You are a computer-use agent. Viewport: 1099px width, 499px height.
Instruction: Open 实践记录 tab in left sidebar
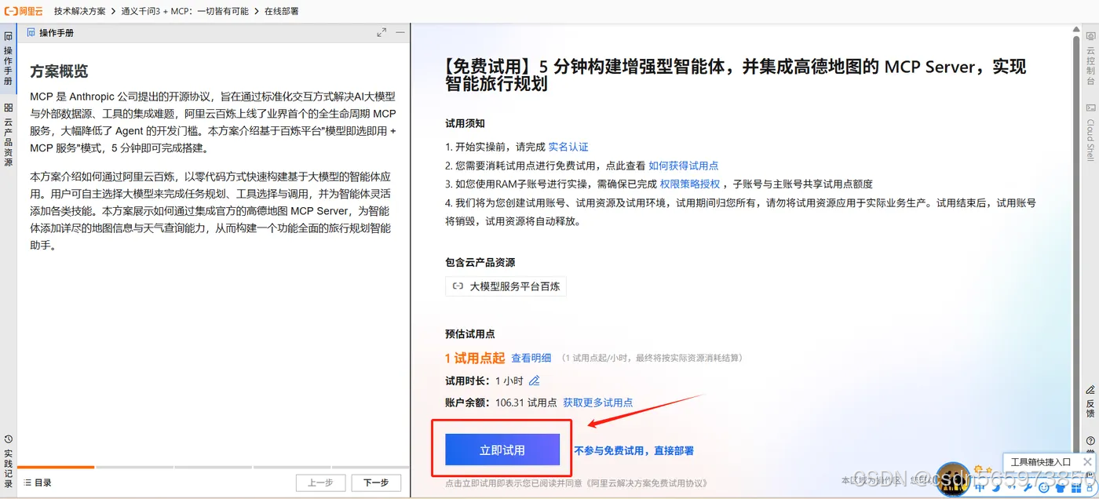8,462
